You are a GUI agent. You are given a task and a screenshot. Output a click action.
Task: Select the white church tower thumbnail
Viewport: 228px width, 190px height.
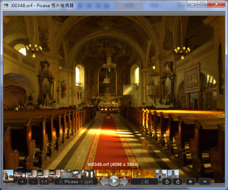tap(161, 174)
